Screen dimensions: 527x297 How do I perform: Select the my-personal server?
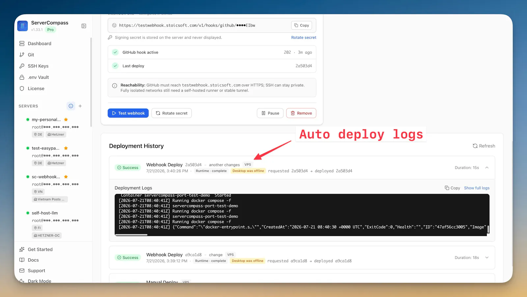[x=46, y=119]
